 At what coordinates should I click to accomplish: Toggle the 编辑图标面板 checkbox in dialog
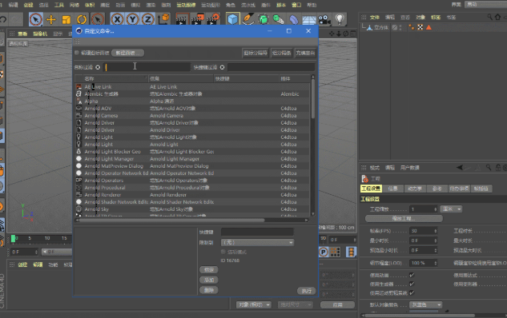(x=77, y=53)
